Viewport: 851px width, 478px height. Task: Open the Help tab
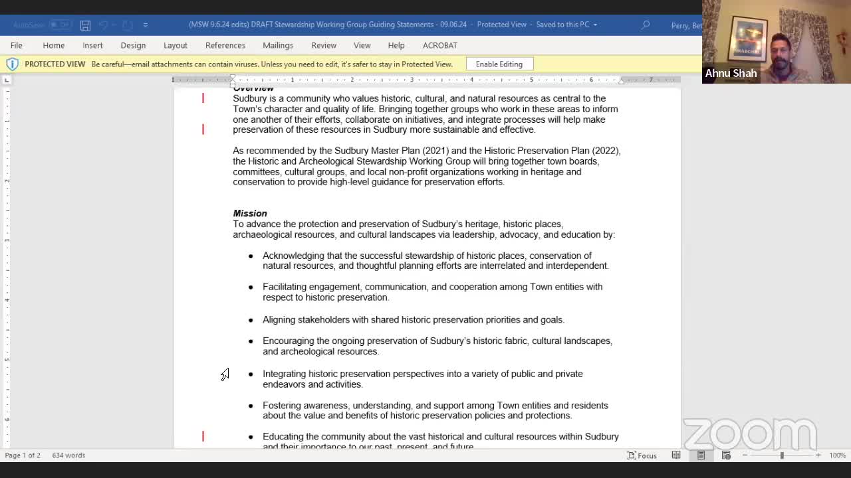point(396,45)
